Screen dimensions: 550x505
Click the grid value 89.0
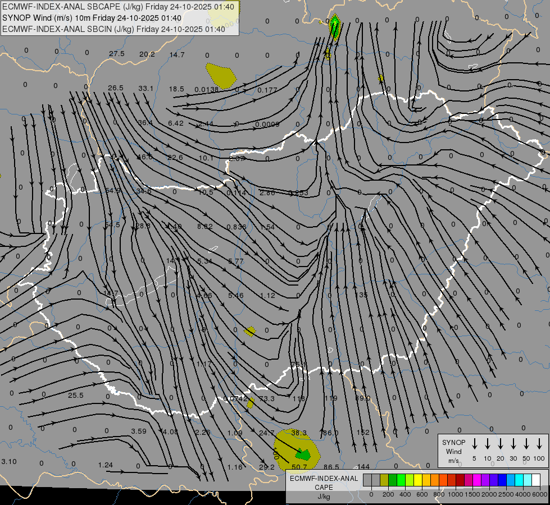coord(363,398)
